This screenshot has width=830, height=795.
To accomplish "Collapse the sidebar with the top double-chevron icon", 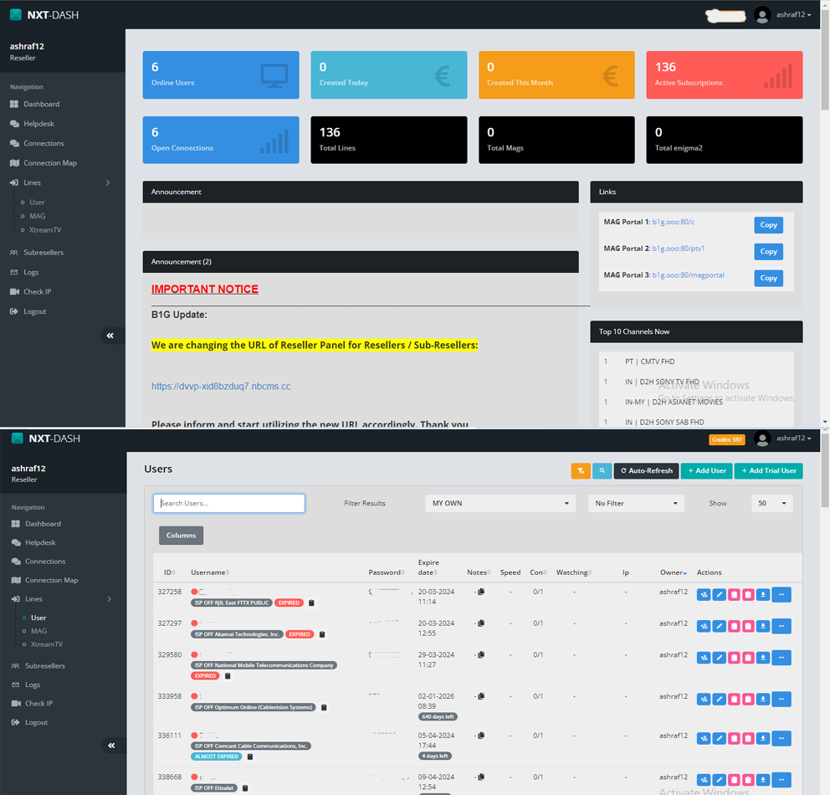I will [110, 336].
